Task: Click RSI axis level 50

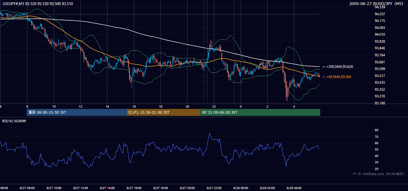Action: [x=376, y=149]
